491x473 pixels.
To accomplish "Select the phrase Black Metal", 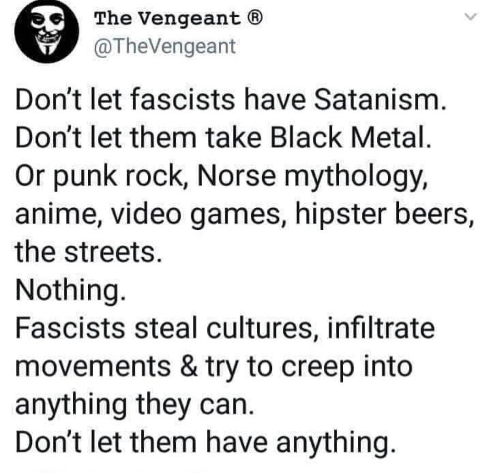I will 351,138.
